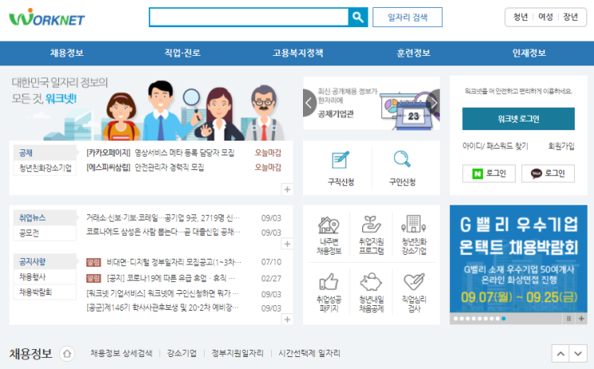Open 강소기업 link in bottom bar
Viewport: 594px width, 369px height.
point(181,354)
